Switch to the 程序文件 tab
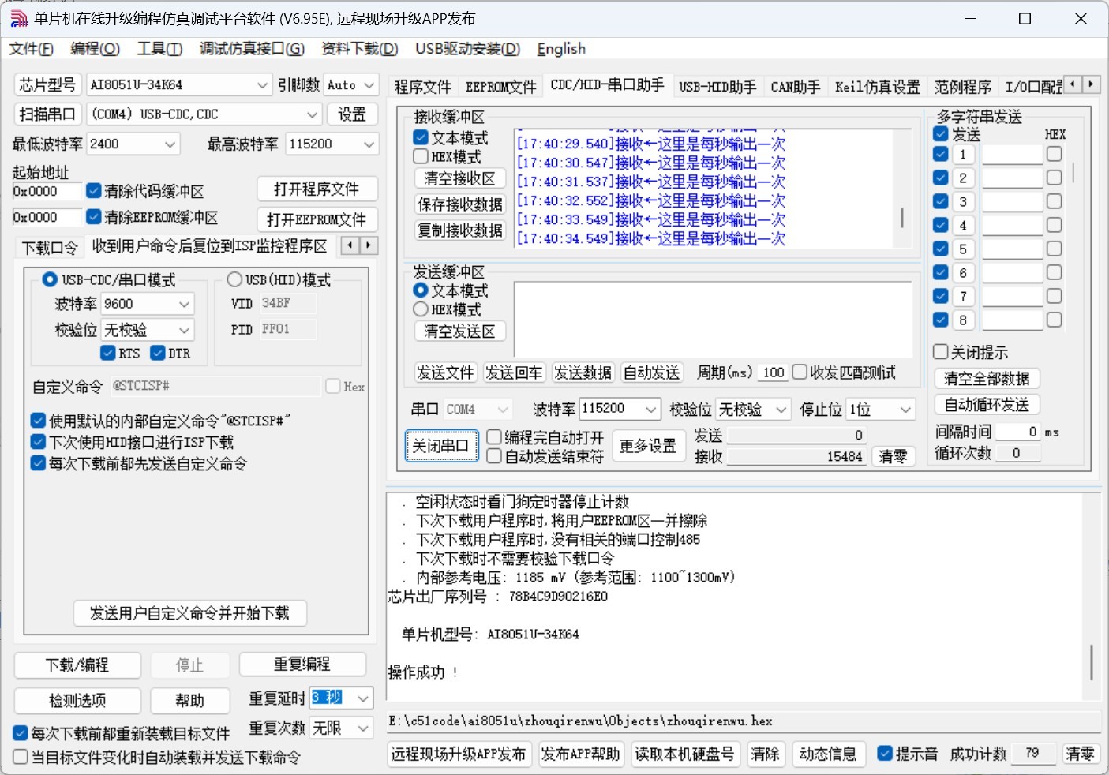Screen dimensions: 1109x775 [x=423, y=86]
